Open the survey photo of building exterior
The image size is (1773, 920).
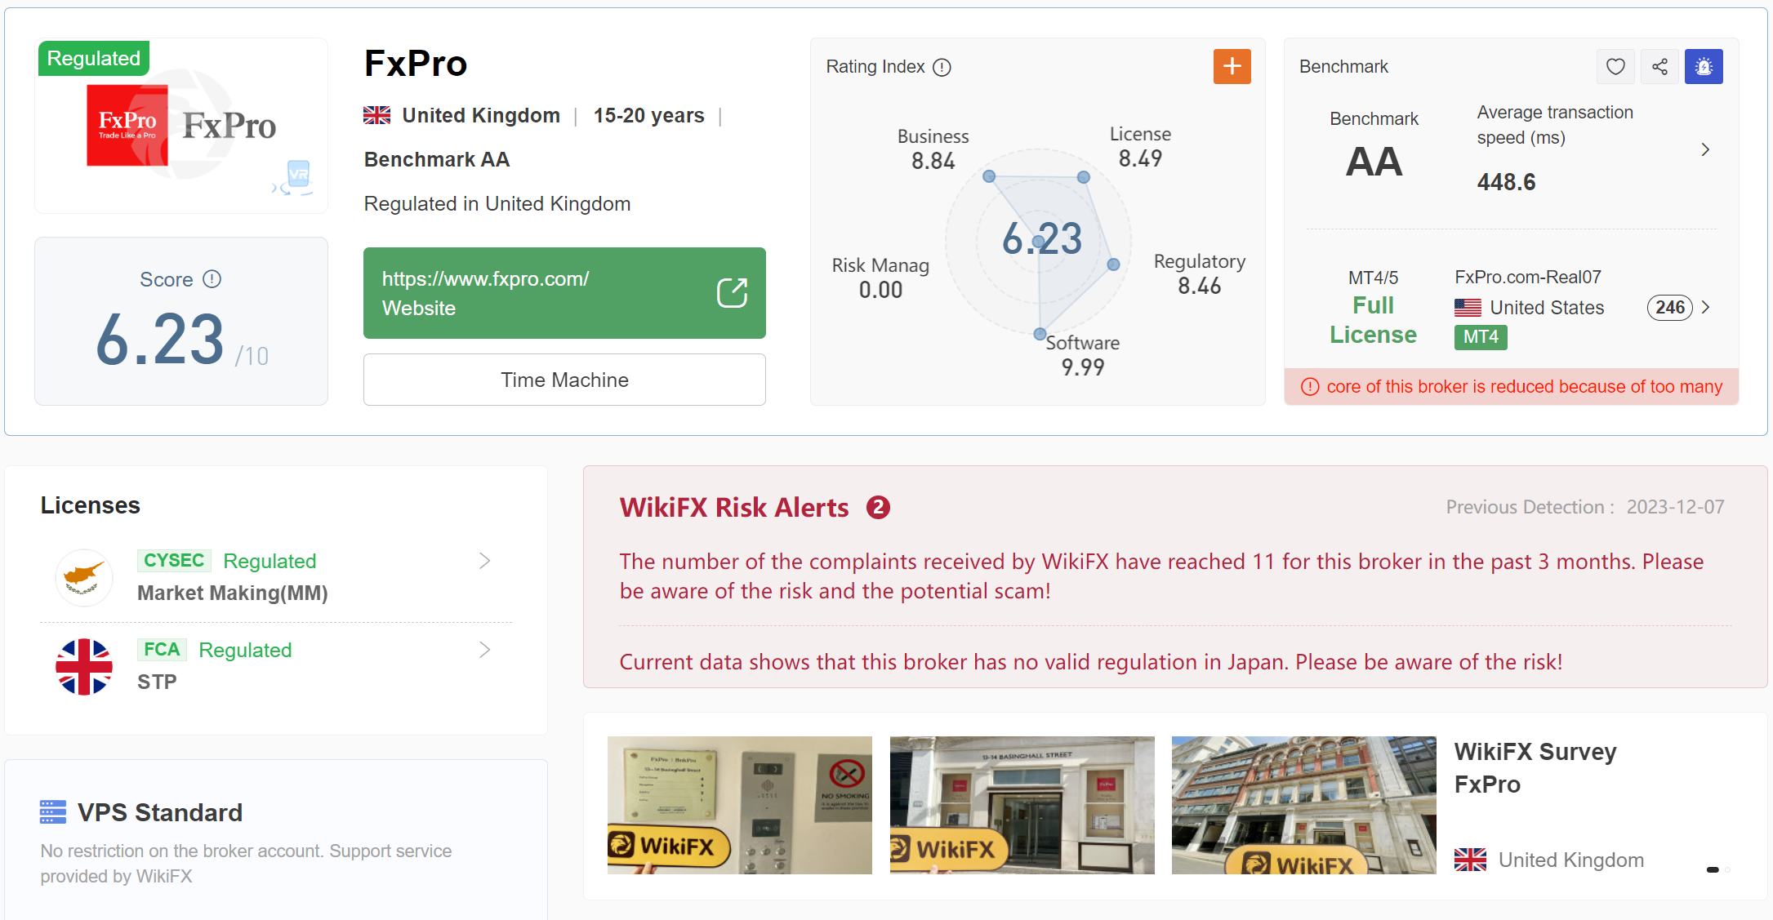(1304, 805)
